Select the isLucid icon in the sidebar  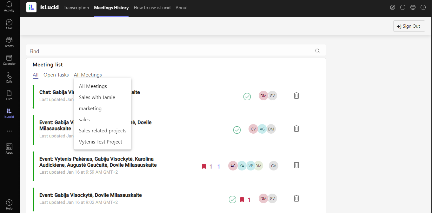point(9,112)
